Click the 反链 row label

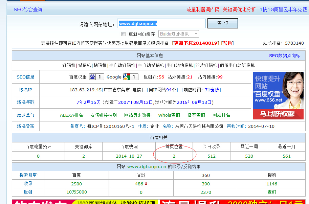pyautogui.click(x=28, y=192)
